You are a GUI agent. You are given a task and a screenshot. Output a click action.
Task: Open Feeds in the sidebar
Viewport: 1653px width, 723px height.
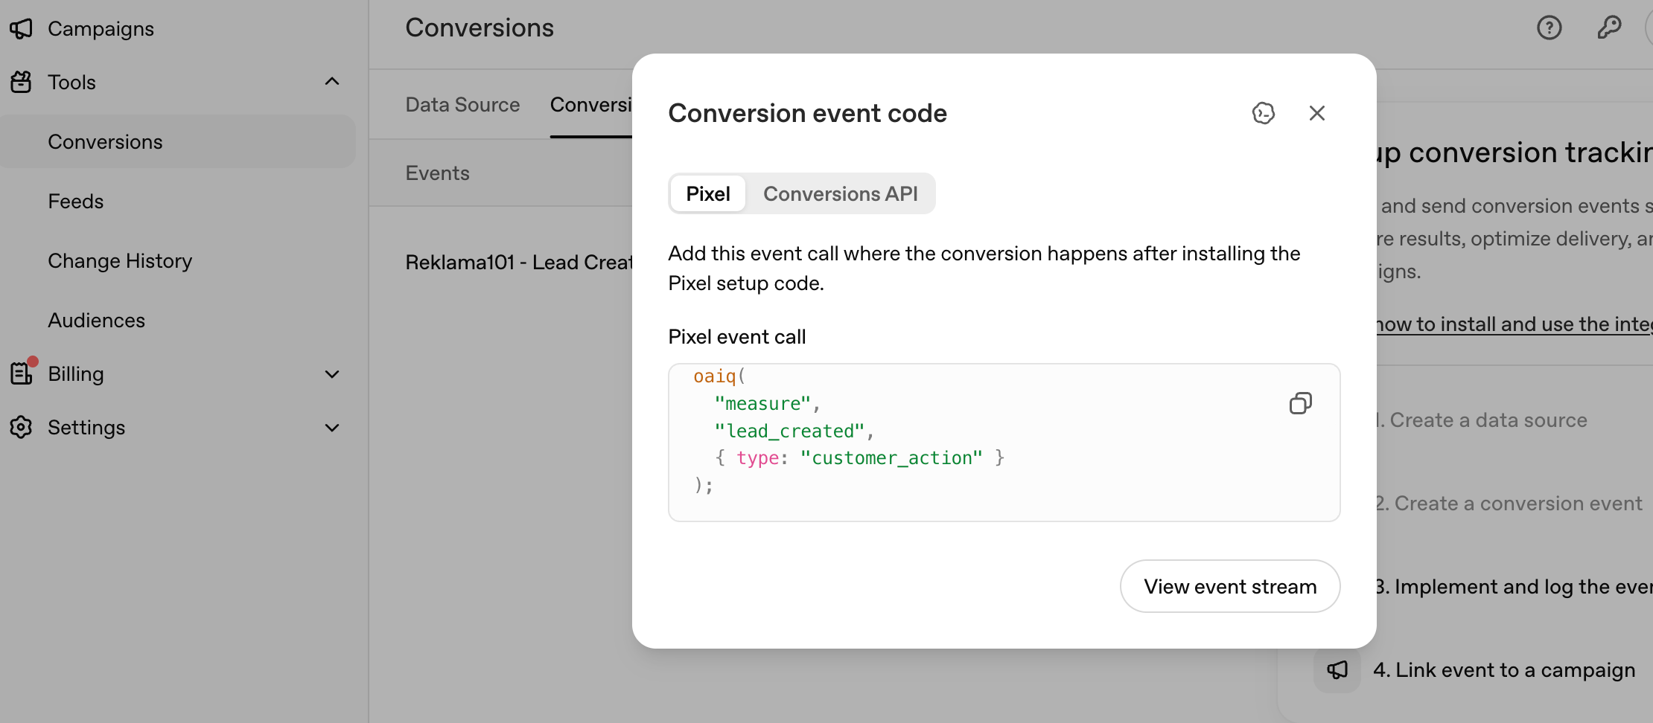pyautogui.click(x=75, y=201)
